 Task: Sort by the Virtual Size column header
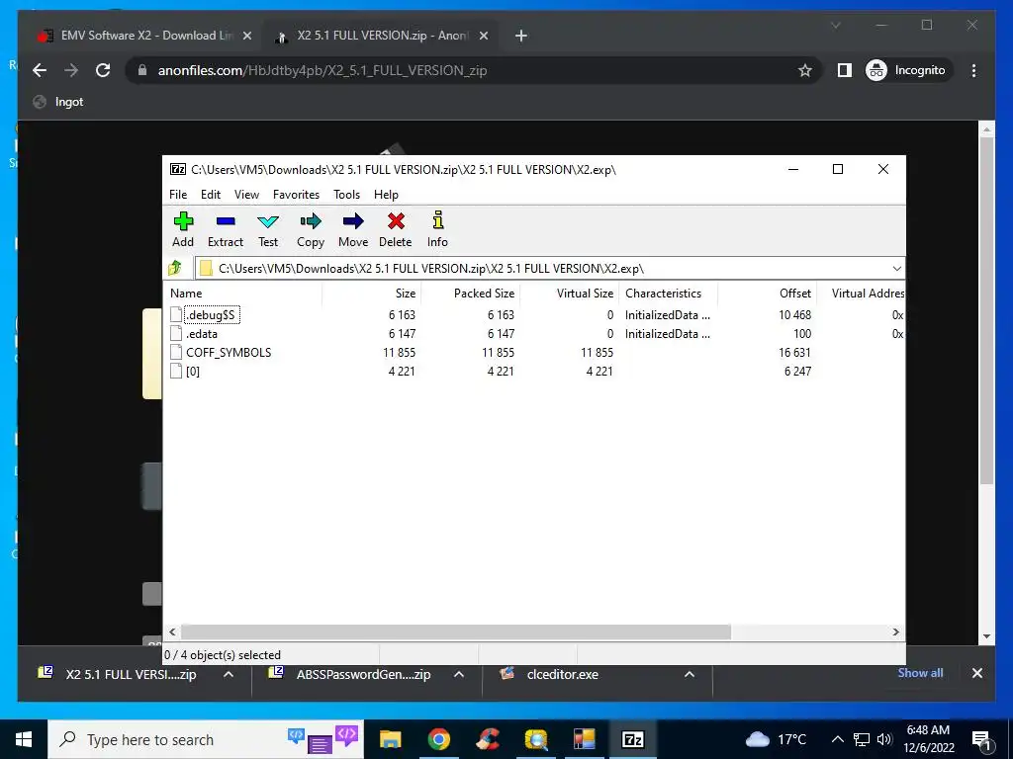(x=569, y=293)
